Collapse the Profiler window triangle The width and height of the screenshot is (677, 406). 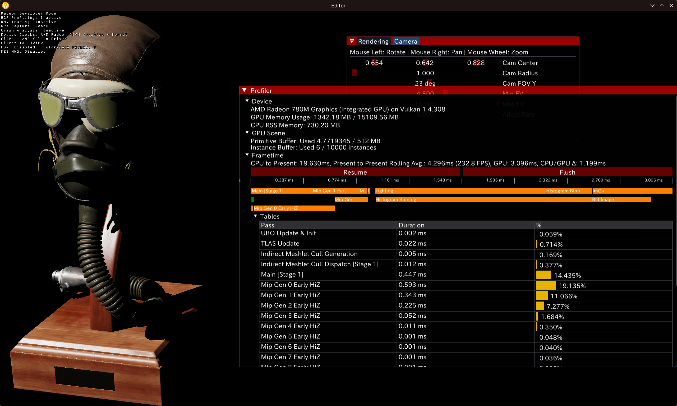(x=245, y=90)
